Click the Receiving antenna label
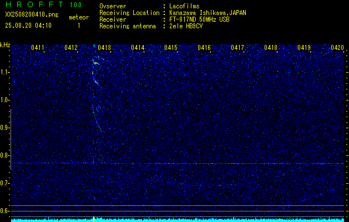 [x=128, y=26]
